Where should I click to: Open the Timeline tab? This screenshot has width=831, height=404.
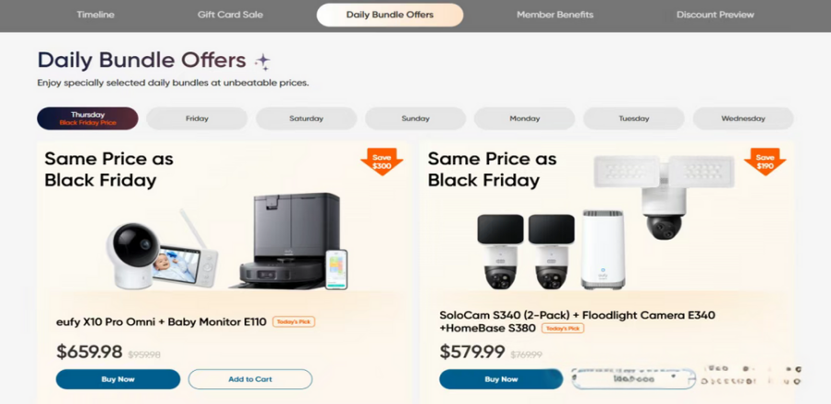pyautogui.click(x=96, y=15)
